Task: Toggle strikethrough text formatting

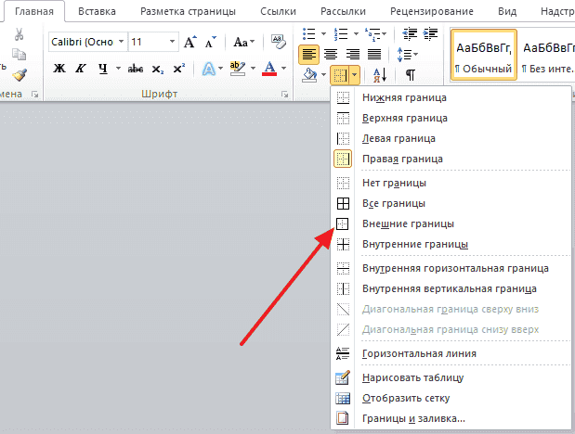Action: 135,69
